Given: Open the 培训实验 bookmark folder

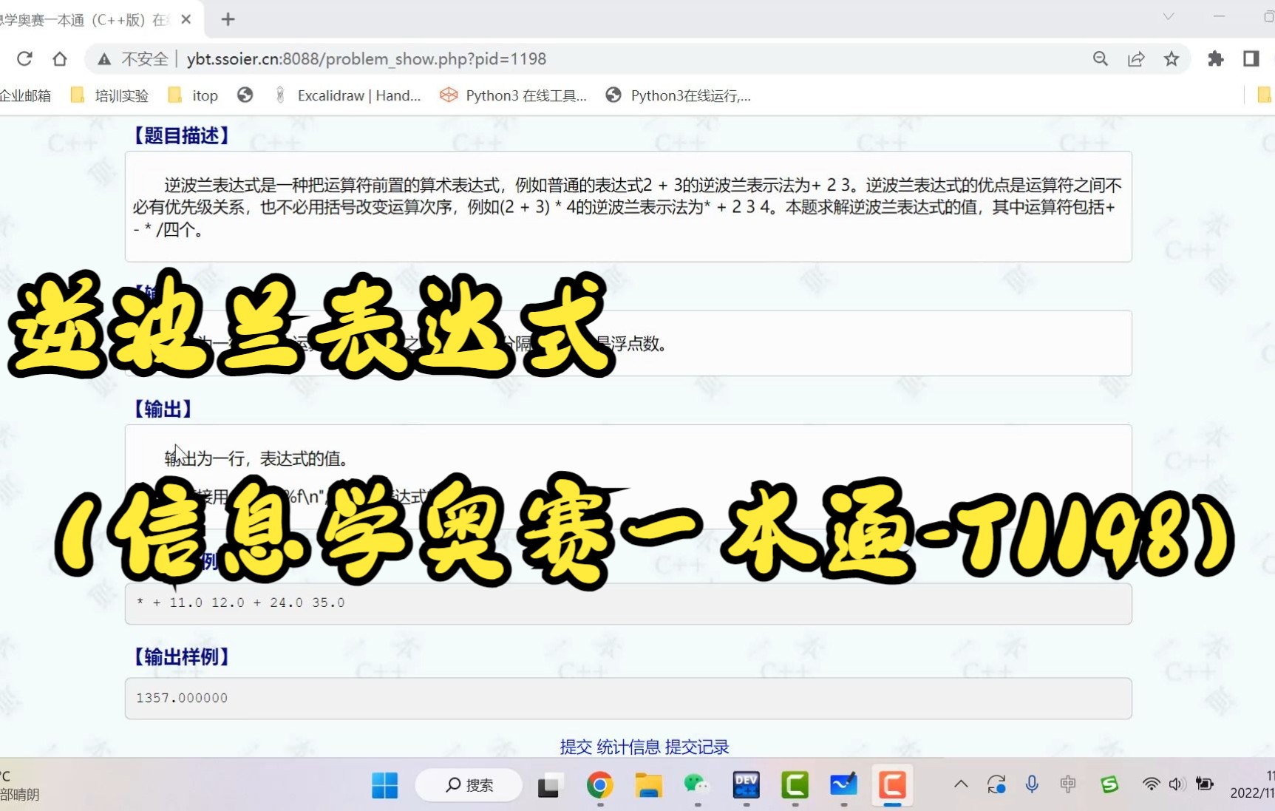Looking at the screenshot, I should (120, 95).
